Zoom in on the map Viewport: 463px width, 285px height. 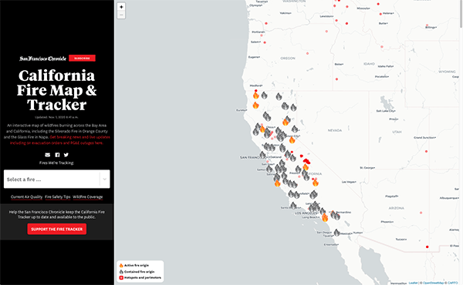pyautogui.click(x=121, y=6)
